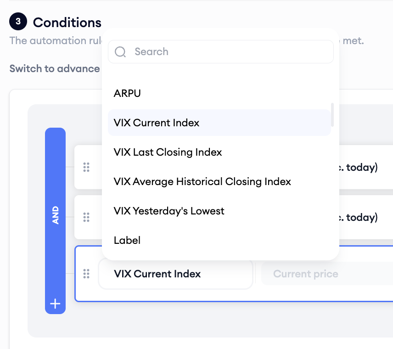
Task: Grab the second condition row drag handle
Action: click(86, 217)
